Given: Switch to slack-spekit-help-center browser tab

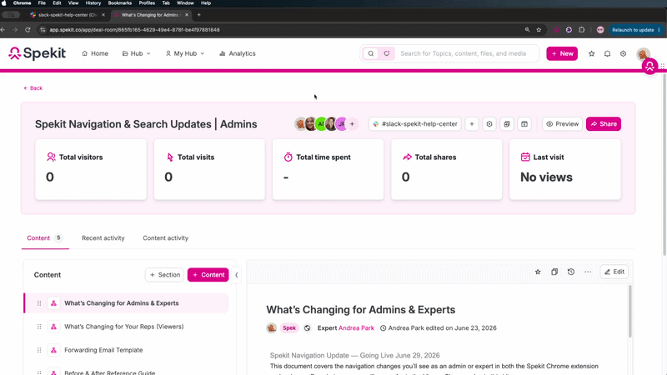Looking at the screenshot, I should [68, 15].
